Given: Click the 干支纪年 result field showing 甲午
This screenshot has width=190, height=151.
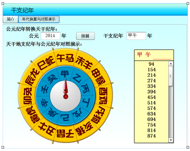Looking at the screenshot, I should 136,36.
